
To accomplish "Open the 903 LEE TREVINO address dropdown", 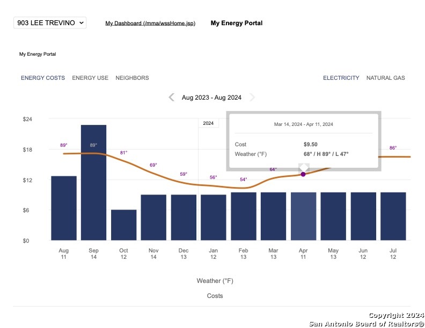I will click(x=50, y=23).
